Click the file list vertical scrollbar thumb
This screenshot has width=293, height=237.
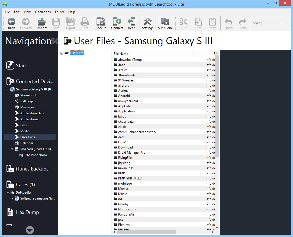[x=217, y=106]
